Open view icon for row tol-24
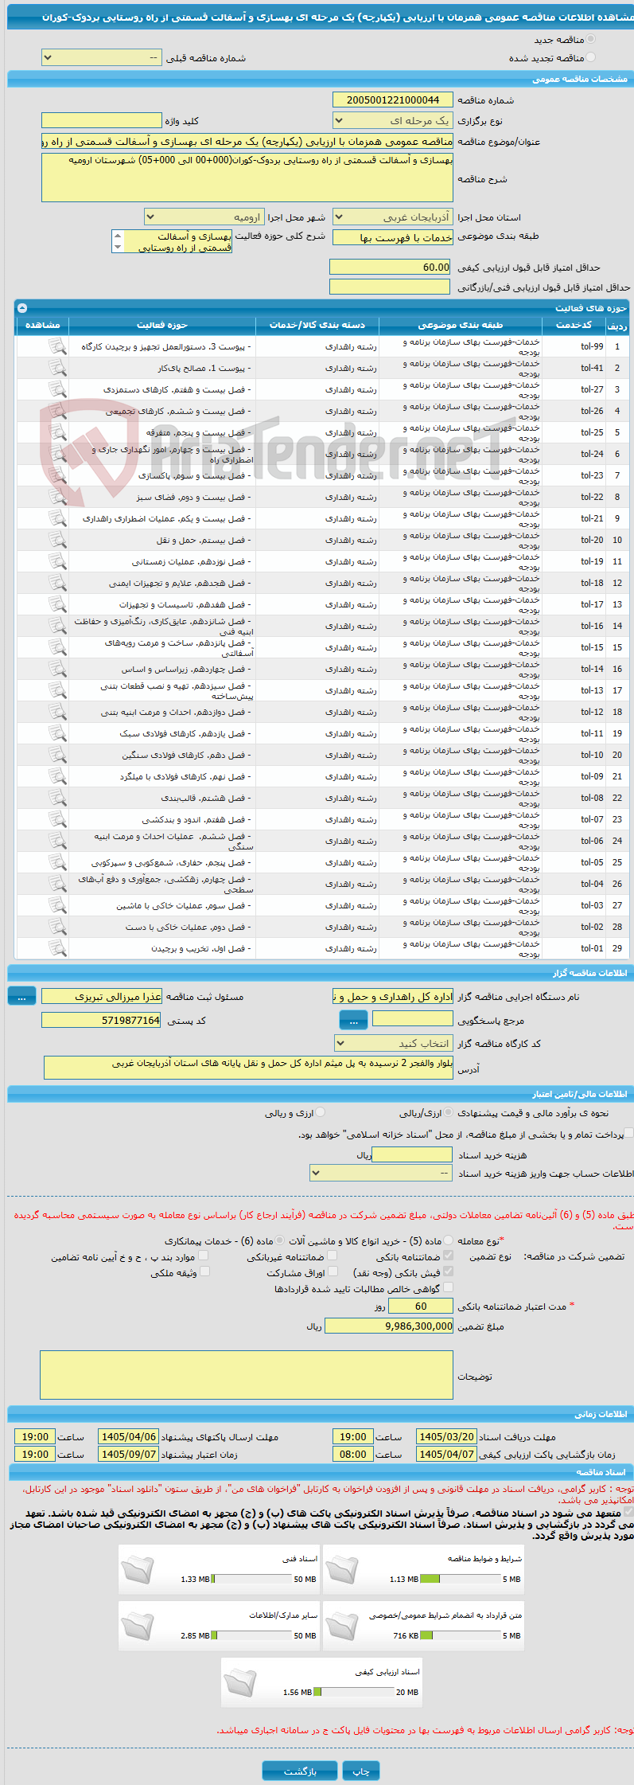The image size is (634, 1785). point(57,454)
